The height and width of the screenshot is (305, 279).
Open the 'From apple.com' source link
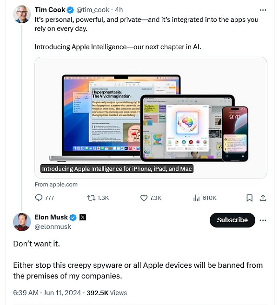[x=56, y=185]
